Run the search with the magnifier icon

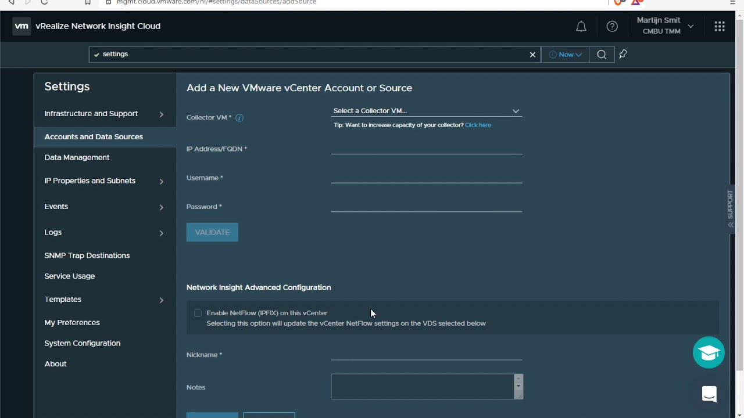click(602, 55)
